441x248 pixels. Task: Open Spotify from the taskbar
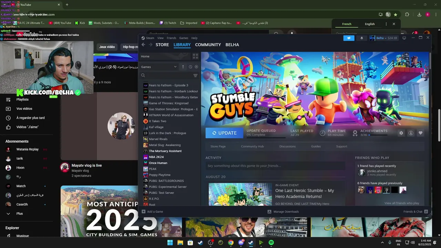pyautogui.click(x=271, y=242)
